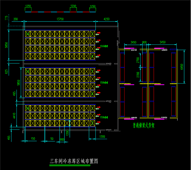The height and width of the screenshot is (170, 191).
Task: Select the 4410 vertical dimension
Action: click(14, 115)
